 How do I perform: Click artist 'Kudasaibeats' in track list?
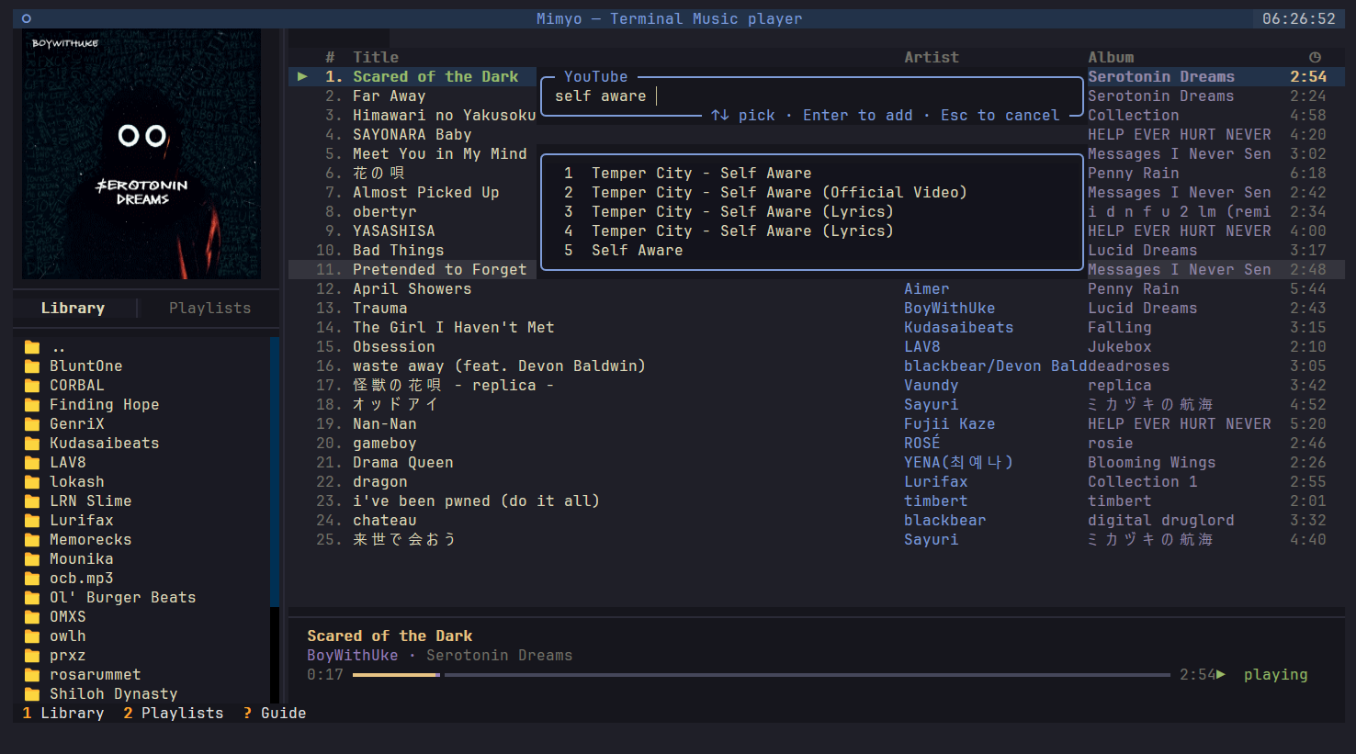tap(959, 328)
